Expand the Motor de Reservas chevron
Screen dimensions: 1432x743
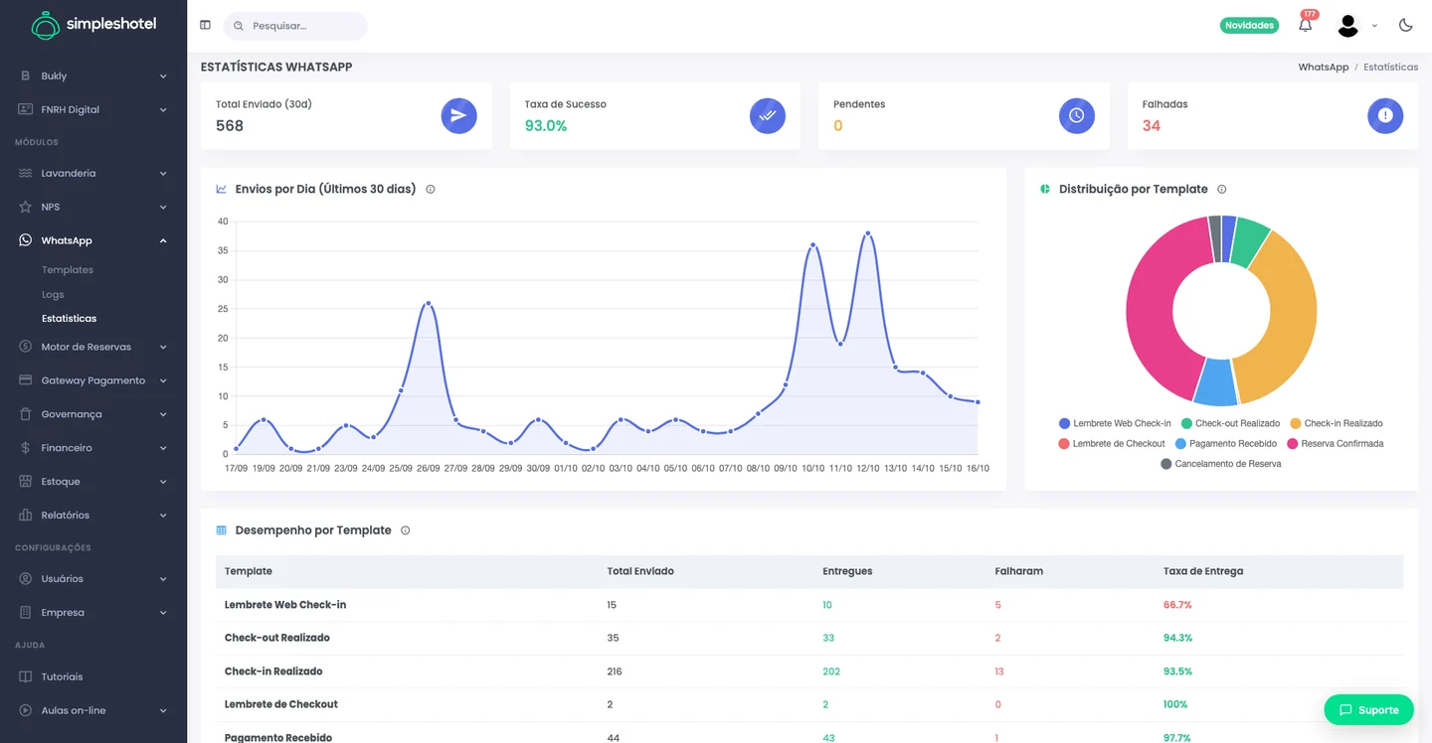(x=163, y=348)
